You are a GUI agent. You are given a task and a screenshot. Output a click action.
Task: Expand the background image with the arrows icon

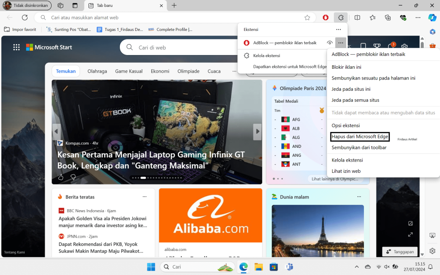tap(410, 234)
